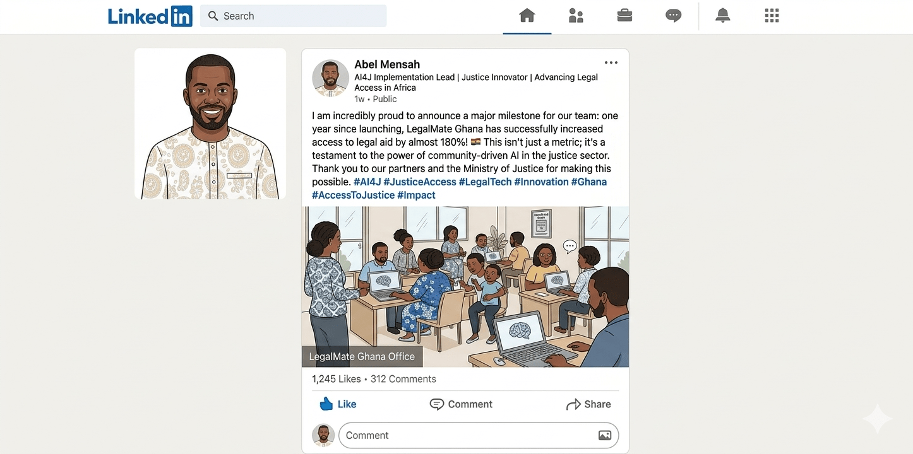The width and height of the screenshot is (913, 454).
Task: Open the Jobs briefcase icon
Action: (x=624, y=16)
